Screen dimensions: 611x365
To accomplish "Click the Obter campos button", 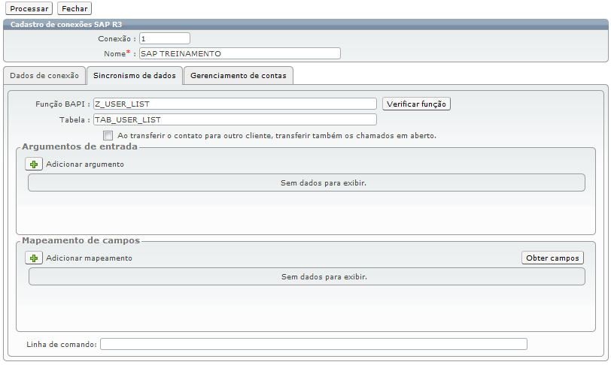I will click(x=552, y=258).
